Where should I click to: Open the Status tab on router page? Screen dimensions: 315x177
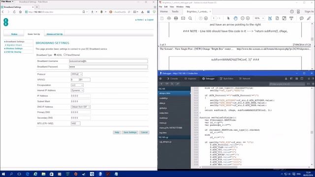coord(14,34)
